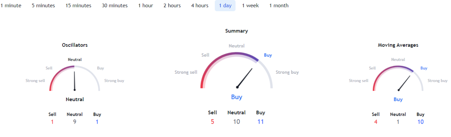Switch to the 1 week timeframe
Image resolution: width=451 pixels, height=137 pixels.
coord(251,5)
